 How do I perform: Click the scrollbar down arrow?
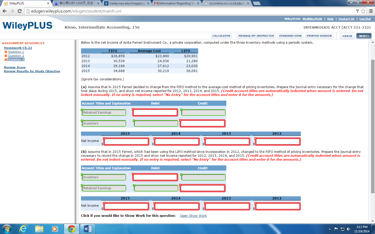click(373, 221)
